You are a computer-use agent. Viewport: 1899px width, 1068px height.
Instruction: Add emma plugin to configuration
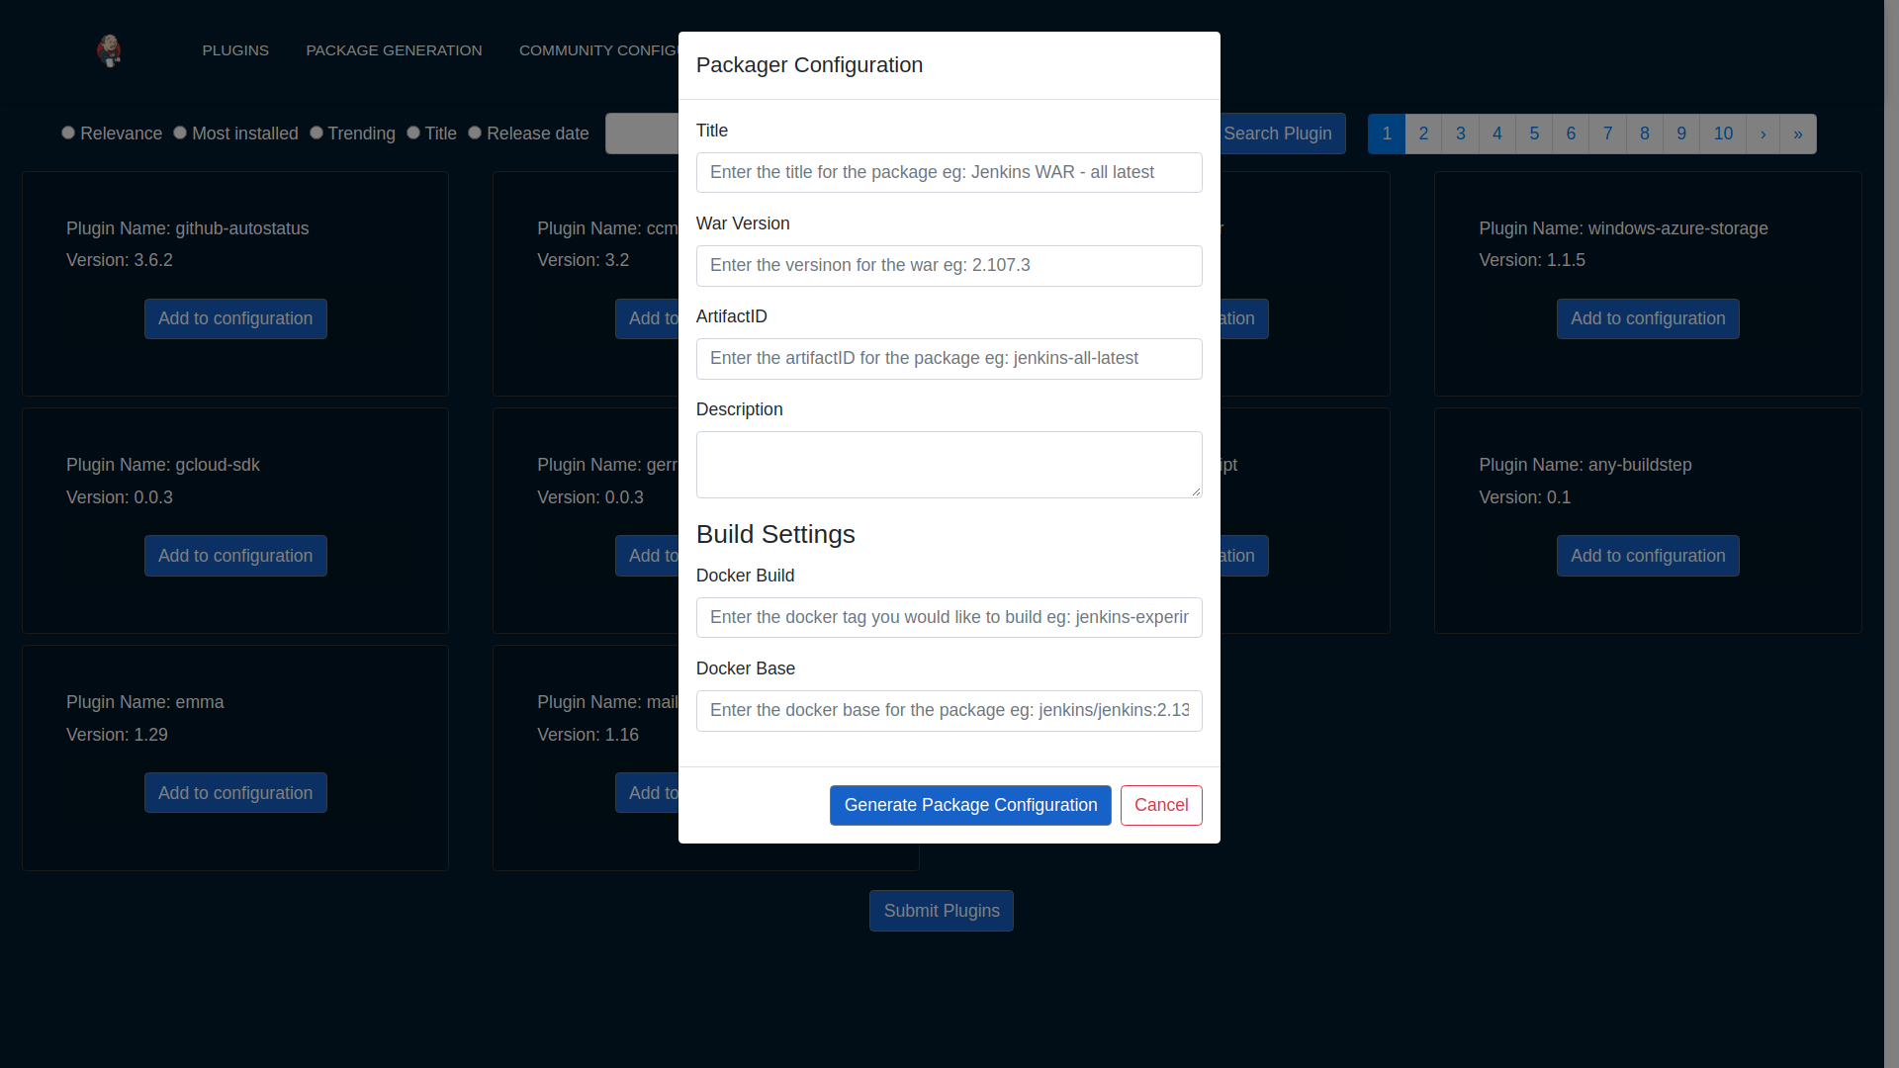(235, 793)
